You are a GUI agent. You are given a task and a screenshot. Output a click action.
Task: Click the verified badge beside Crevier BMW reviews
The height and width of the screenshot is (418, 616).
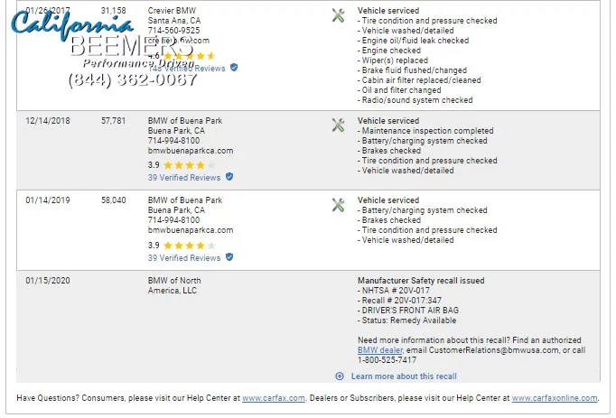tap(234, 68)
